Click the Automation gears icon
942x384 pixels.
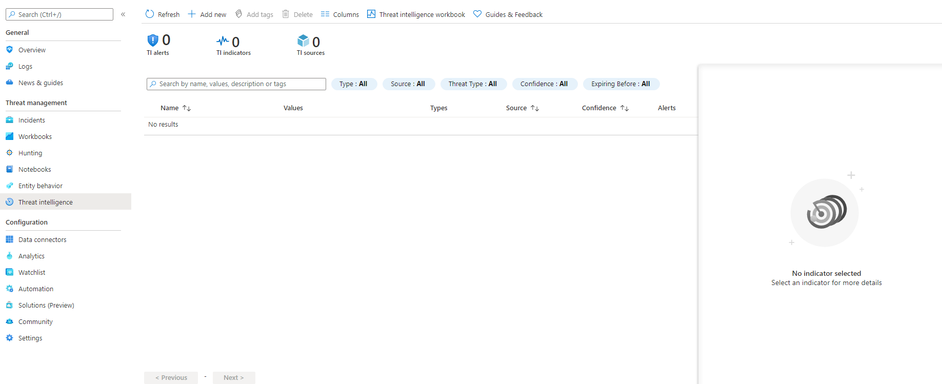point(9,289)
